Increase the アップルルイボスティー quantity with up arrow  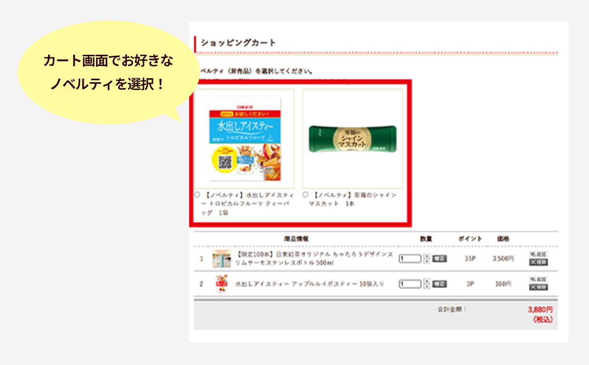(427, 281)
